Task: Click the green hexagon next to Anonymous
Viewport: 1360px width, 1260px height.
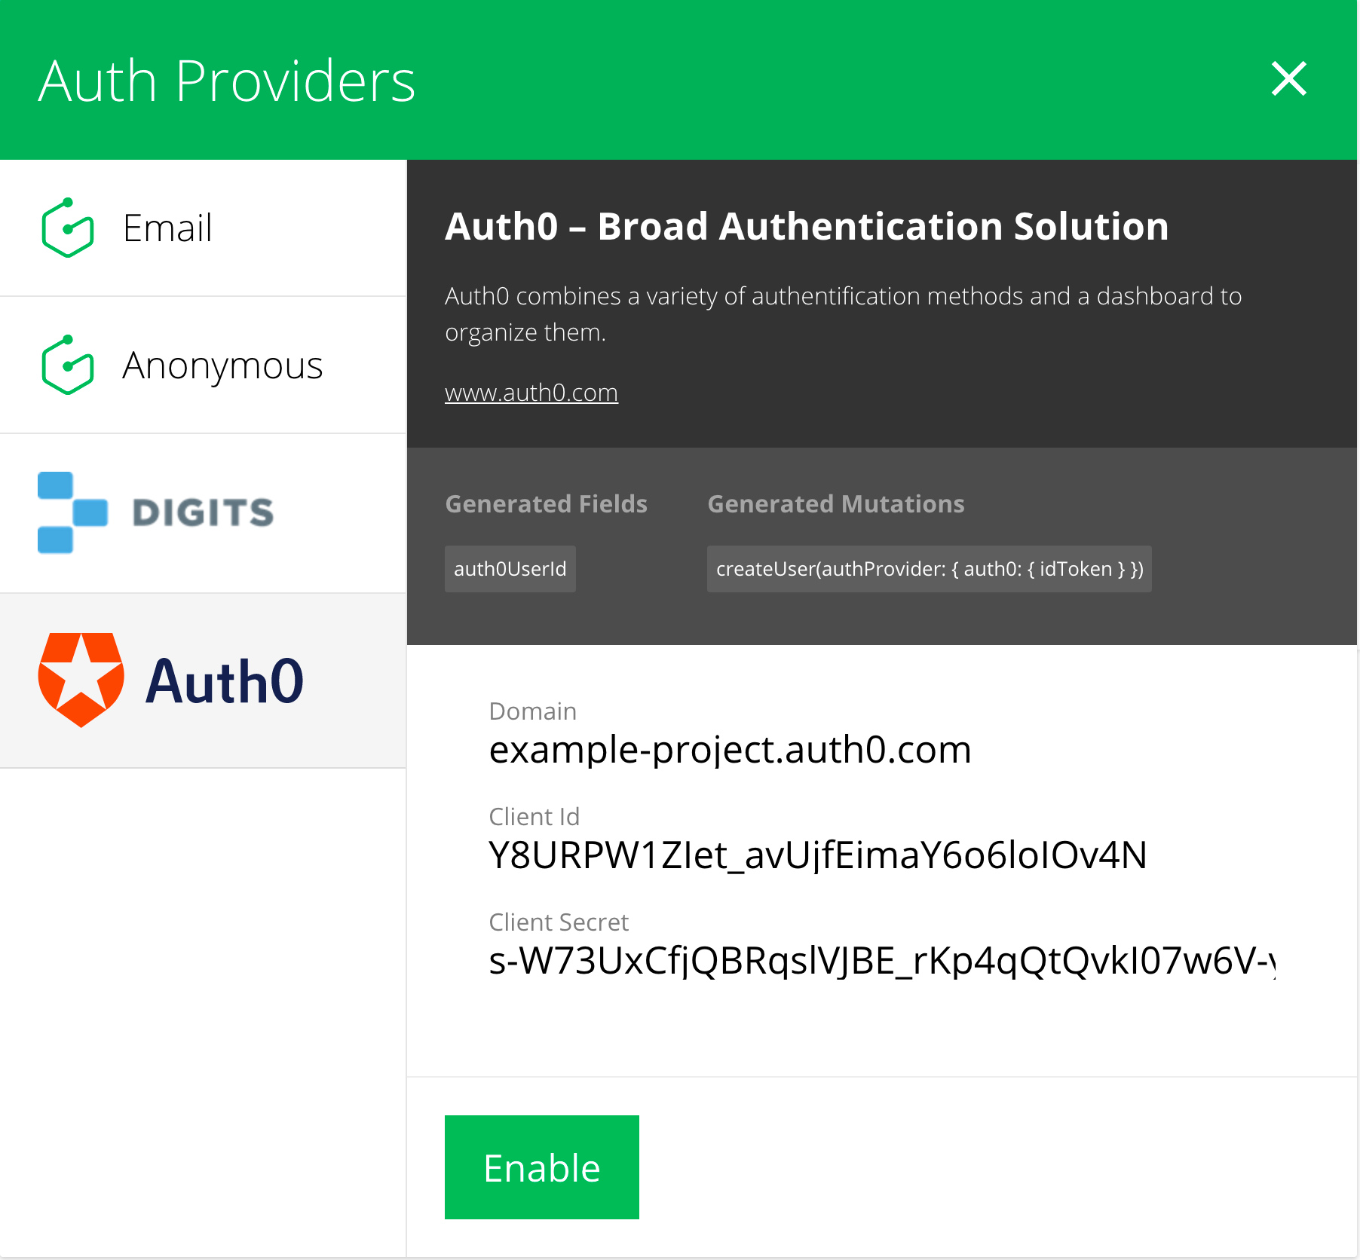Action: (x=66, y=365)
